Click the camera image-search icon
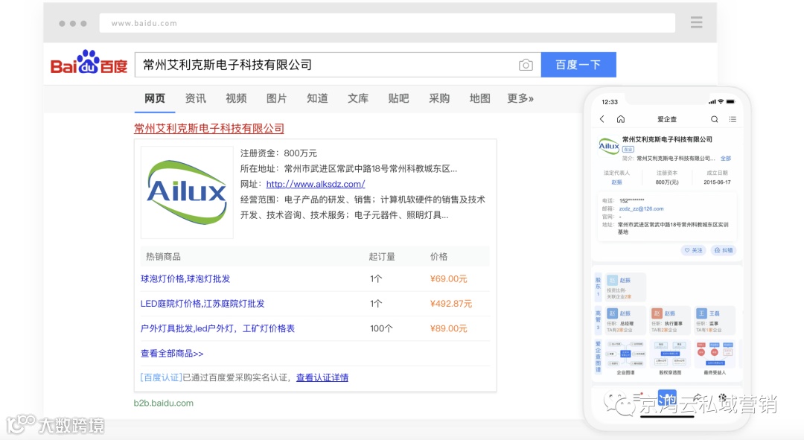 (526, 65)
